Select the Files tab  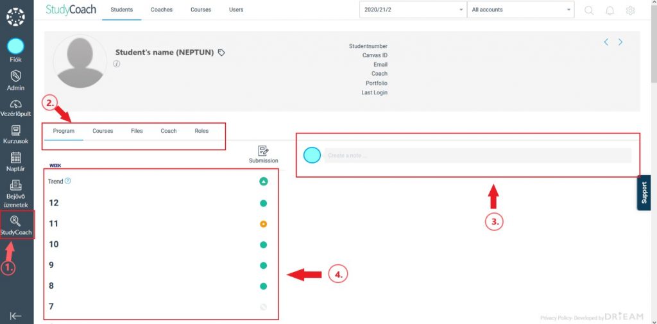coord(137,131)
